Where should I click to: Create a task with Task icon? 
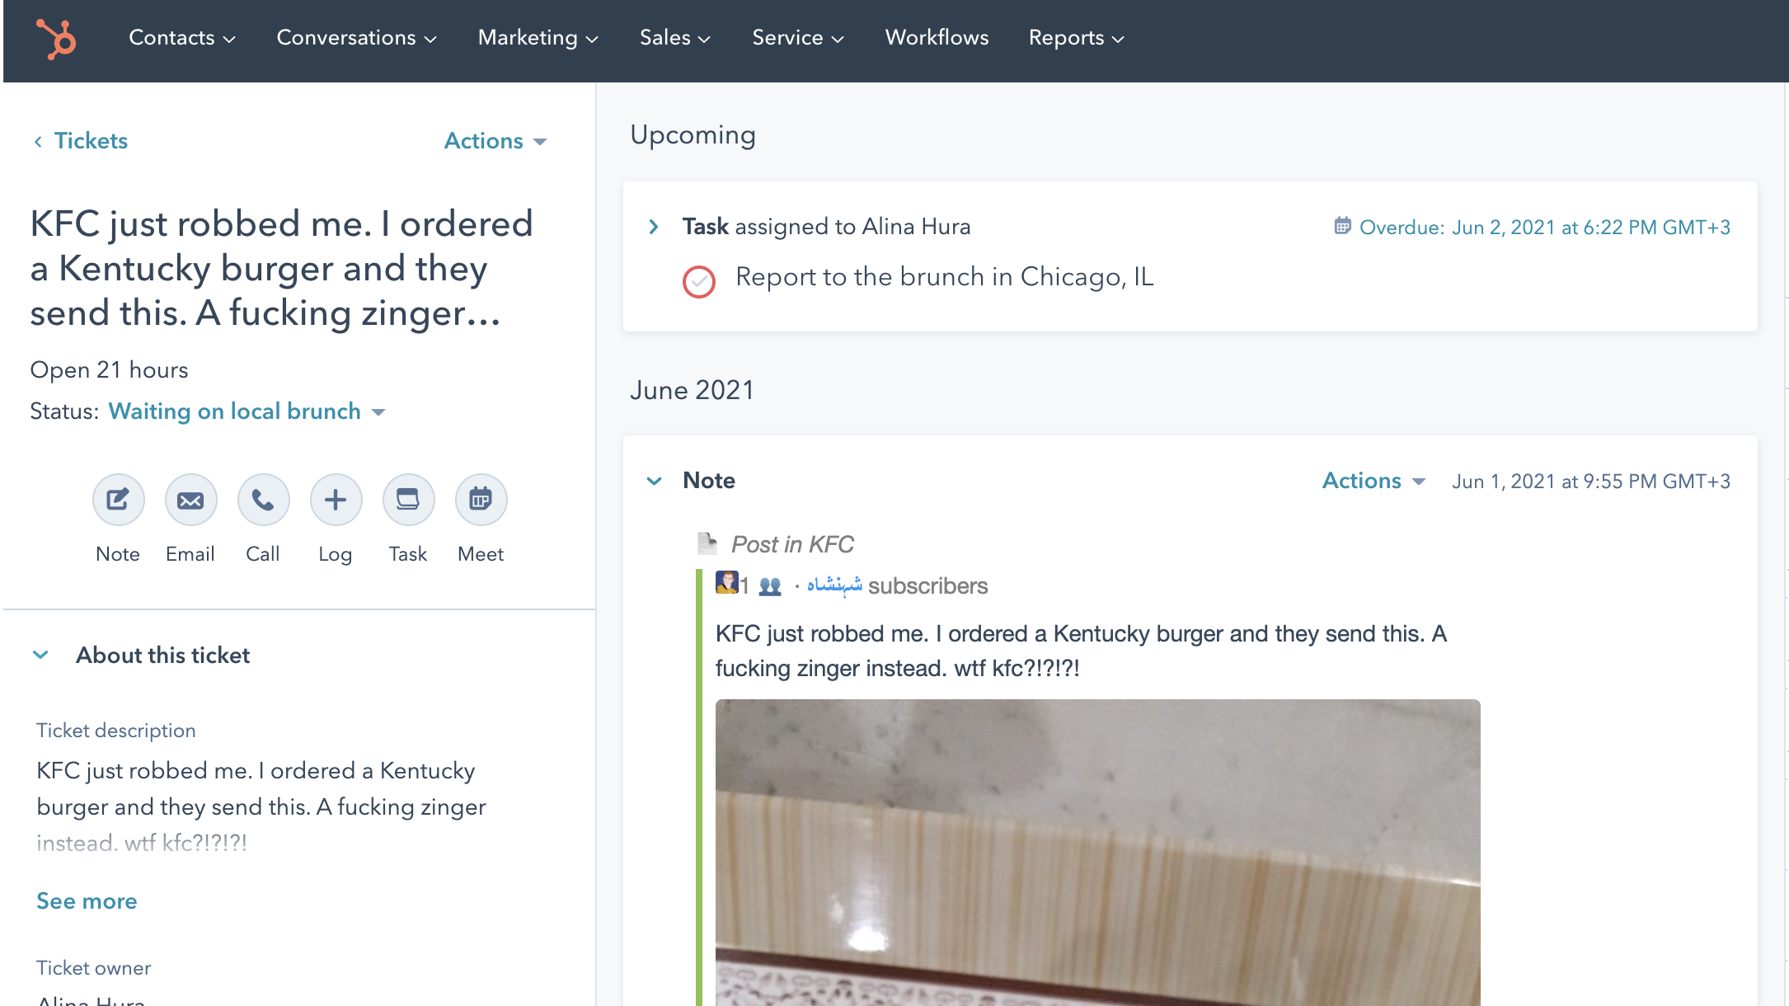tap(408, 500)
